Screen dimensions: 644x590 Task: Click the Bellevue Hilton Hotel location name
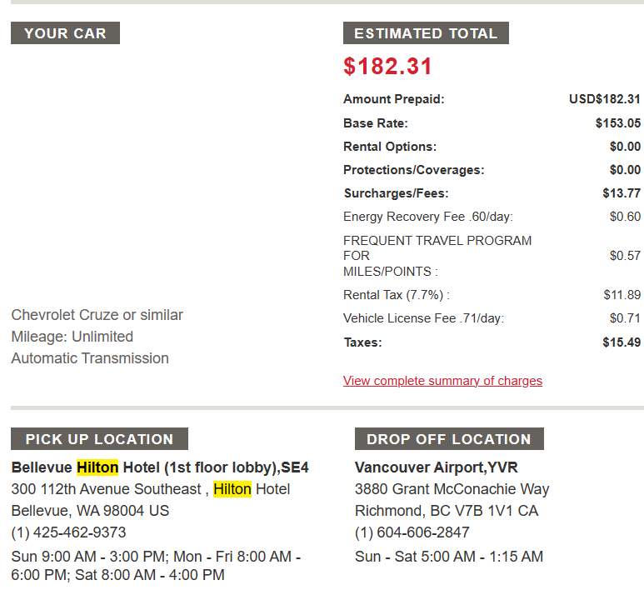pyautogui.click(x=160, y=467)
